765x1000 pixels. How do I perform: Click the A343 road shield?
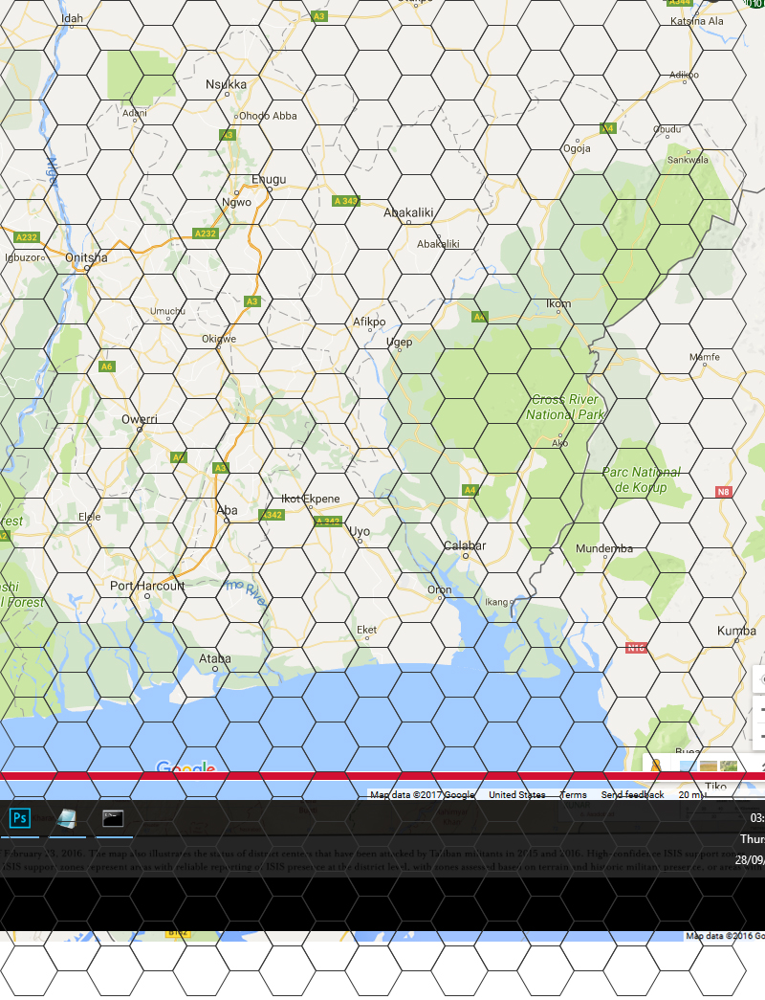[346, 201]
